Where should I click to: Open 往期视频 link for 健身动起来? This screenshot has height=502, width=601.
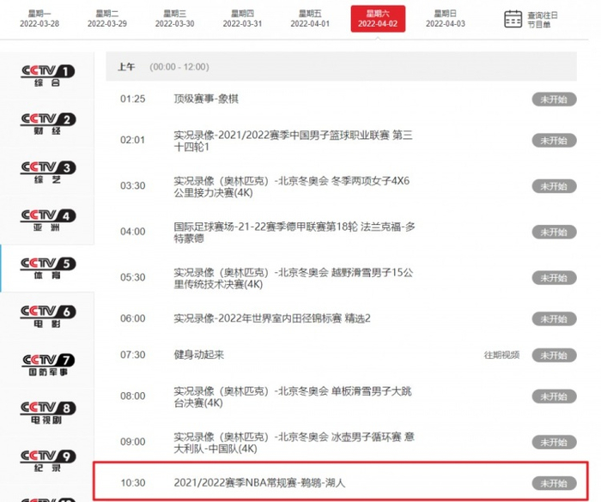pos(501,355)
